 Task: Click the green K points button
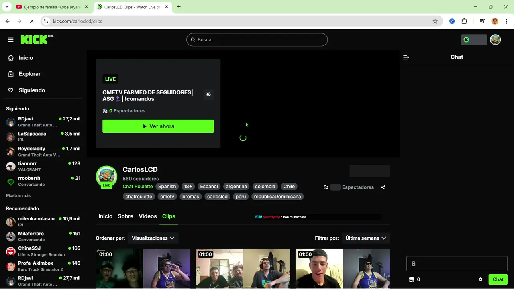(x=474, y=40)
